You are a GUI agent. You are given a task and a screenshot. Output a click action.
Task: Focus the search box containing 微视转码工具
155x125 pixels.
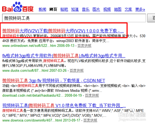tap(74, 18)
